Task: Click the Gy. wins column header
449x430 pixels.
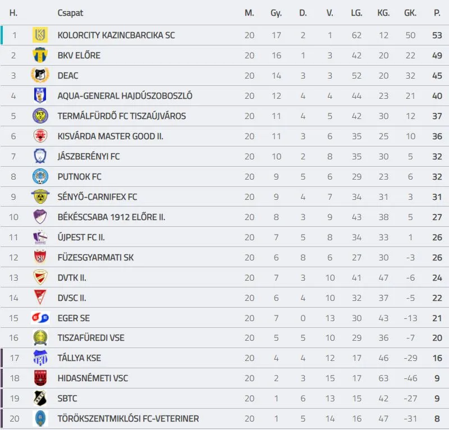Action: [x=276, y=13]
